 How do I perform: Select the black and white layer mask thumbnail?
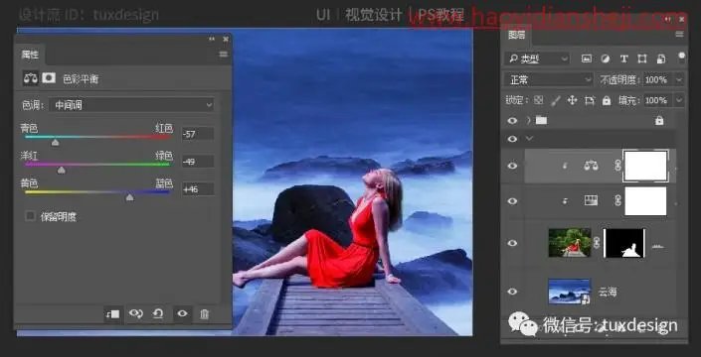click(x=624, y=243)
